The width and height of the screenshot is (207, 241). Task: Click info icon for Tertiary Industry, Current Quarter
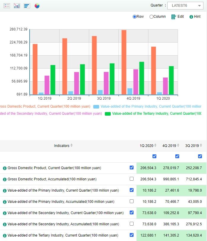coord(5,235)
